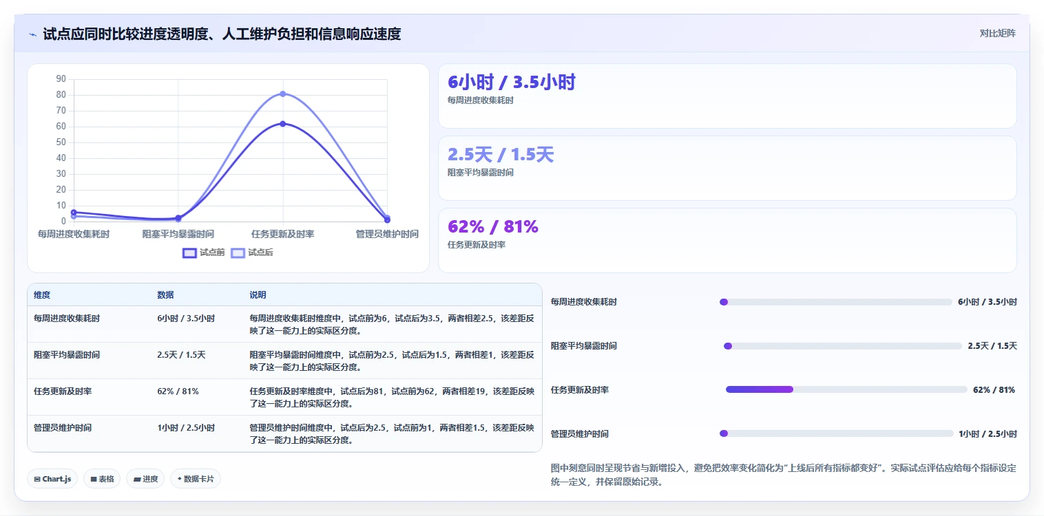Click the 6小时 / 3.5小时 data card value
1044x516 pixels.
512,83
